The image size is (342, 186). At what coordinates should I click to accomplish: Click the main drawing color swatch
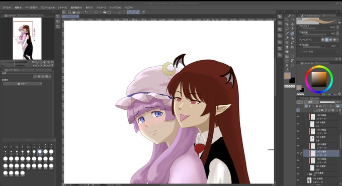288,76
